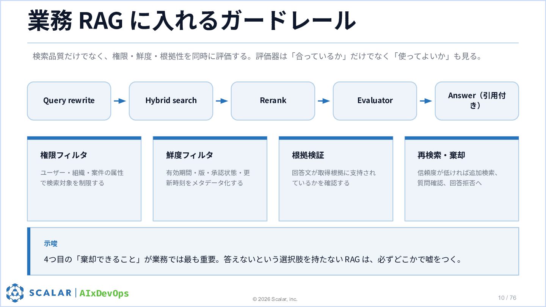The image size is (546, 307).
Task: Click the subtitle starting 検索品質だけでなく
Action: click(257, 56)
